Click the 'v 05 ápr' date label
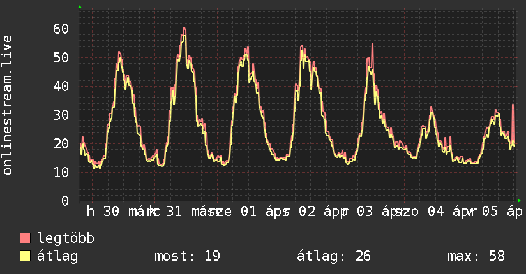Image resolution: width=526 pixels, height=274 pixels. tap(495, 212)
